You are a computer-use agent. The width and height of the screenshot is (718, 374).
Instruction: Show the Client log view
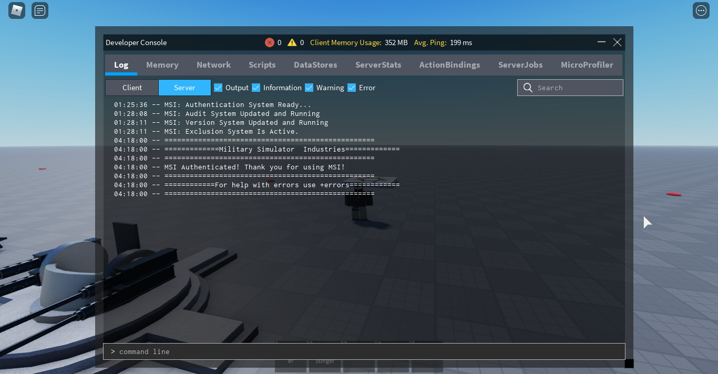click(x=132, y=88)
